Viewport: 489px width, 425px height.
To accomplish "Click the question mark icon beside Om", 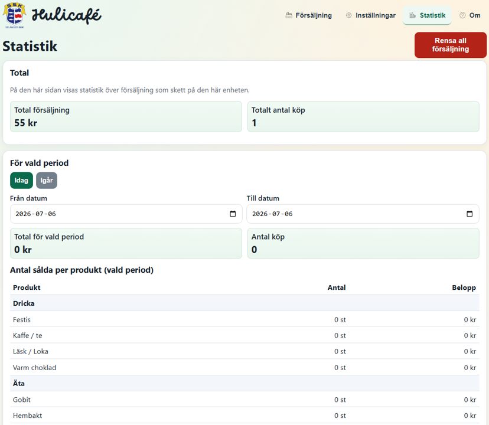I will click(x=462, y=15).
